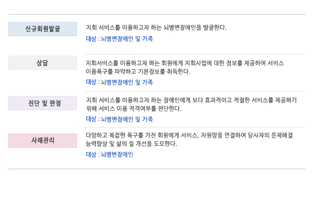
Task: Select the 사례관리 pink label box
Action: pos(43,141)
